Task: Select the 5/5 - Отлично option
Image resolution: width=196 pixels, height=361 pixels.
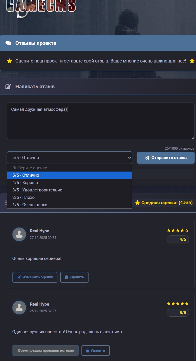Action: [69, 175]
